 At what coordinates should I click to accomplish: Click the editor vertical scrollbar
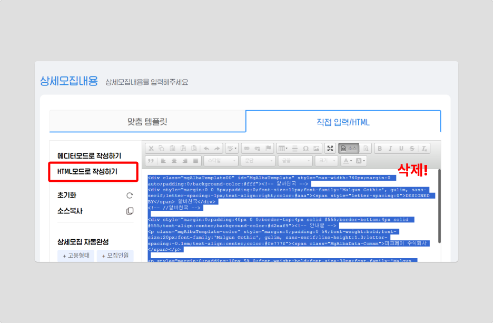[439, 206]
